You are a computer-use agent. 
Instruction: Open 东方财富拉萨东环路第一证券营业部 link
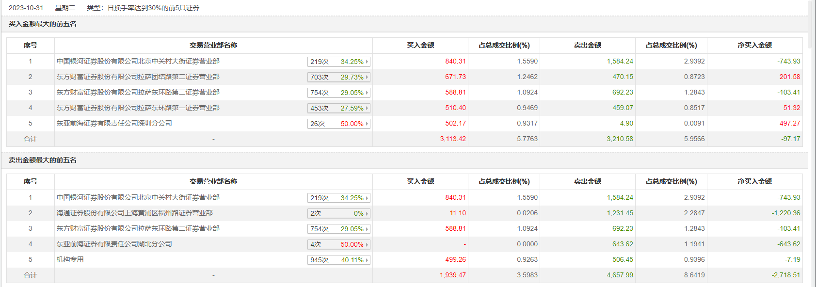point(138,108)
